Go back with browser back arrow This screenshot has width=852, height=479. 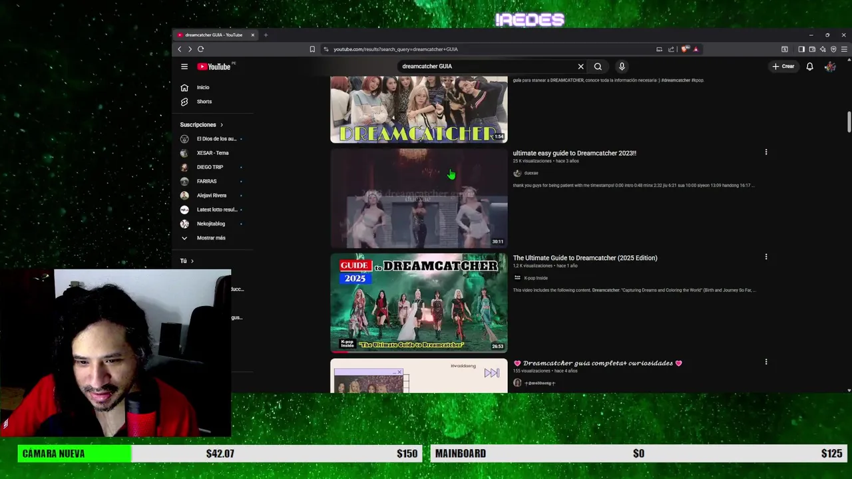(179, 49)
